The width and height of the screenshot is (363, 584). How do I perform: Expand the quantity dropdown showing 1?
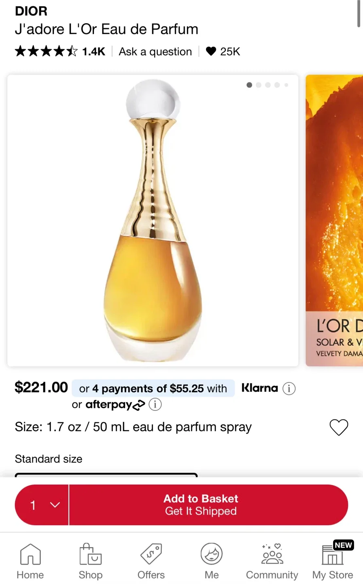42,505
